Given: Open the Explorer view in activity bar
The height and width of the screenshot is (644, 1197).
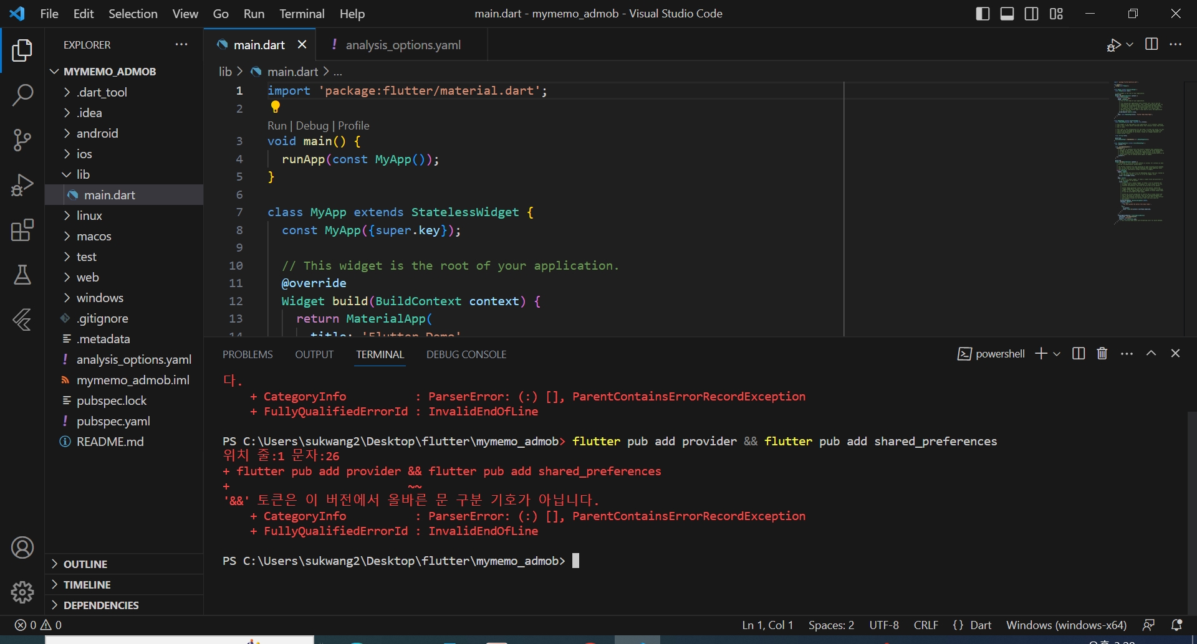Looking at the screenshot, I should click(22, 50).
